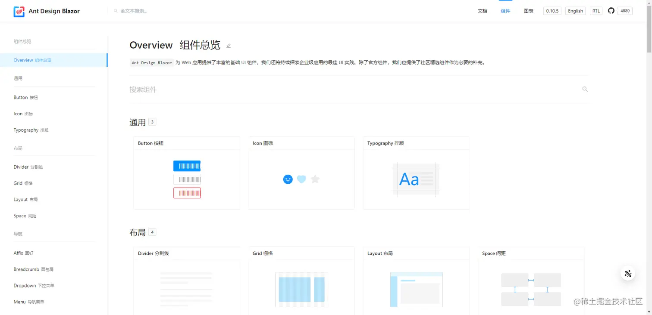This screenshot has width=652, height=315.
Task: Click the 布局 section heading in content
Action: pos(138,233)
